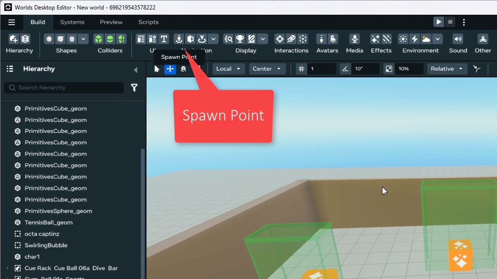Click the dotted circle icon in Interactions
This screenshot has height=279, width=497.
pyautogui.click(x=303, y=39)
